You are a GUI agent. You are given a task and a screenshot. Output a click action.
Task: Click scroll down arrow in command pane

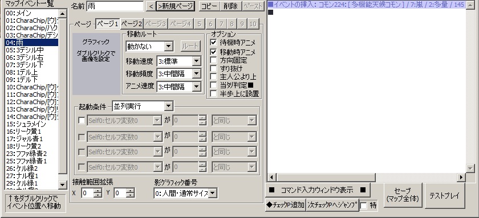coord(470,168)
